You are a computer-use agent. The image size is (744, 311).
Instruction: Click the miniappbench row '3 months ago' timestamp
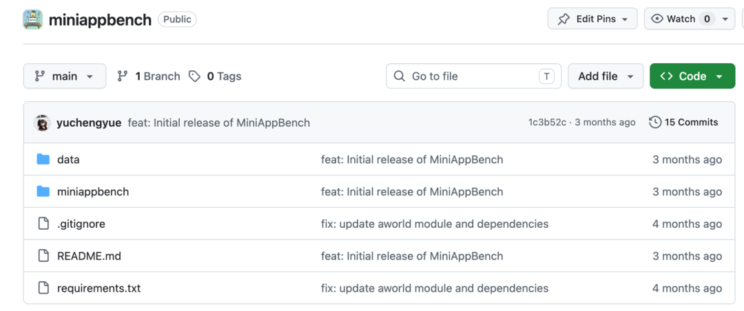coord(687,191)
